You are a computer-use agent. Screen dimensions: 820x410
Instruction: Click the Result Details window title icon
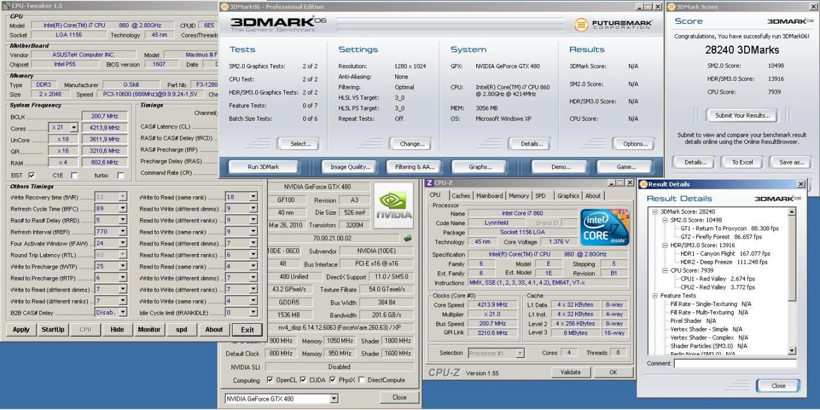click(643, 184)
